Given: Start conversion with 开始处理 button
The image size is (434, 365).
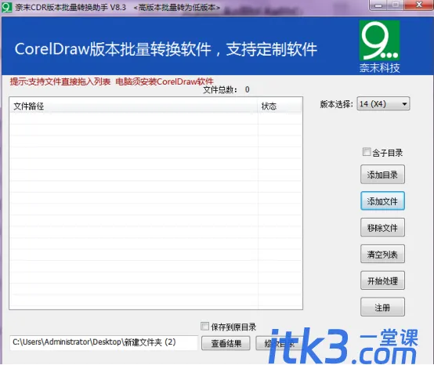Looking at the screenshot, I should 382,280.
